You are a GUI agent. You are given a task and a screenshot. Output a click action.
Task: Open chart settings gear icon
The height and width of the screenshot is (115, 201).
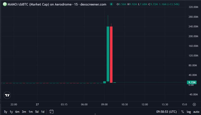coord(194,104)
